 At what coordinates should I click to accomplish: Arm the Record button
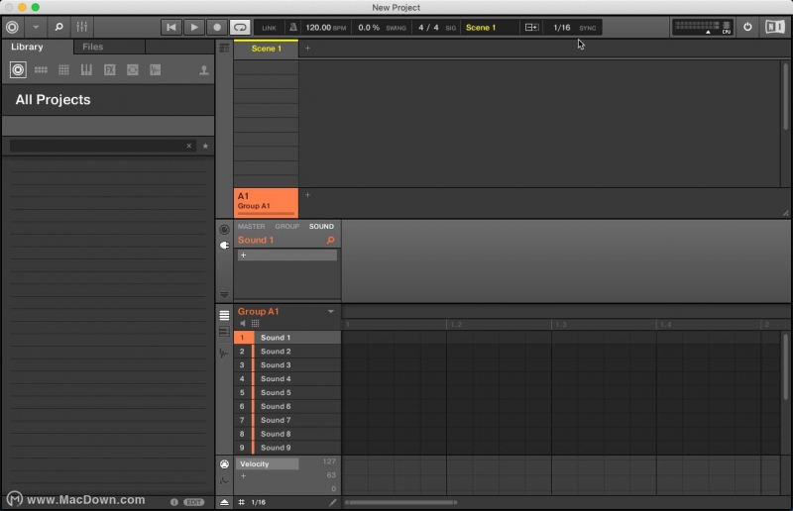pos(217,28)
